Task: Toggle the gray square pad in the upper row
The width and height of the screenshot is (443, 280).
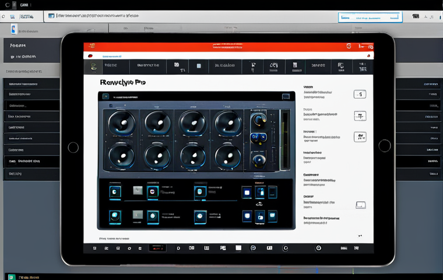Action: coord(138,190)
